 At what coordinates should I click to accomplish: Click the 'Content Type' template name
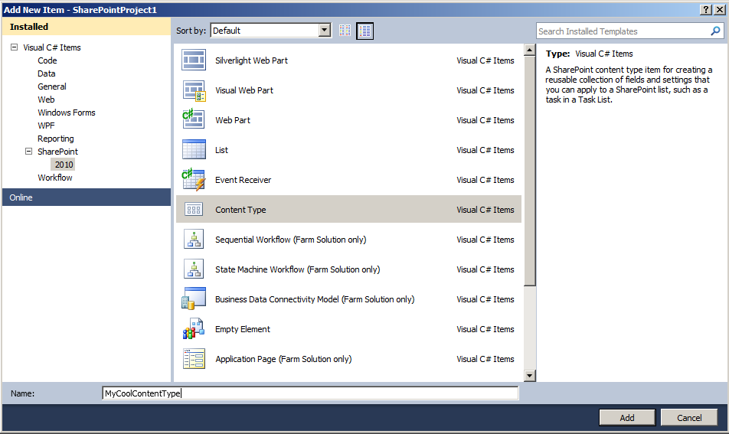(240, 210)
